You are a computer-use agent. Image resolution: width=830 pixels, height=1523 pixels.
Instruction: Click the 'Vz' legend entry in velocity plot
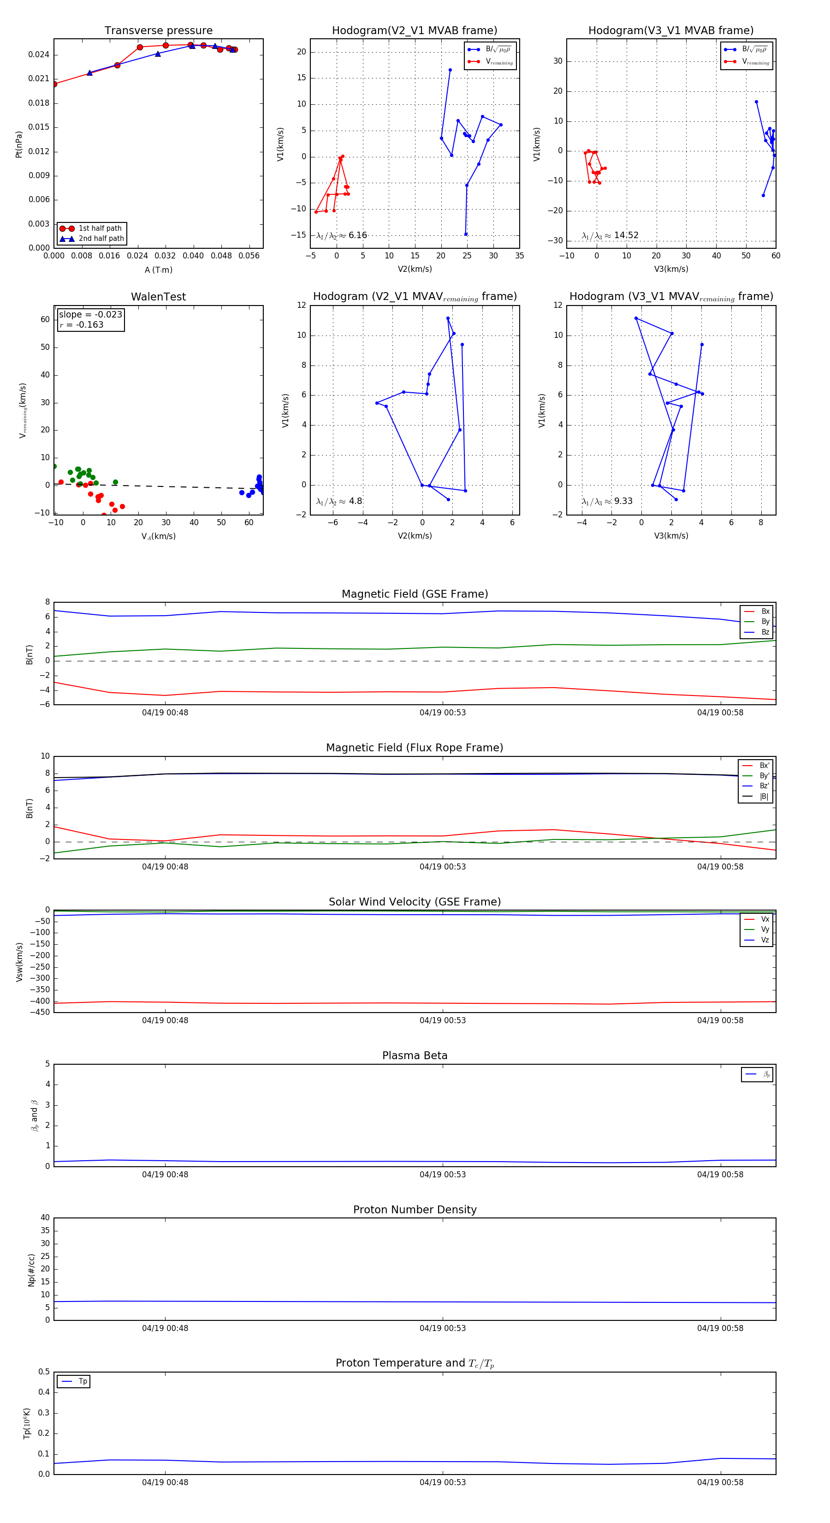coord(757,940)
